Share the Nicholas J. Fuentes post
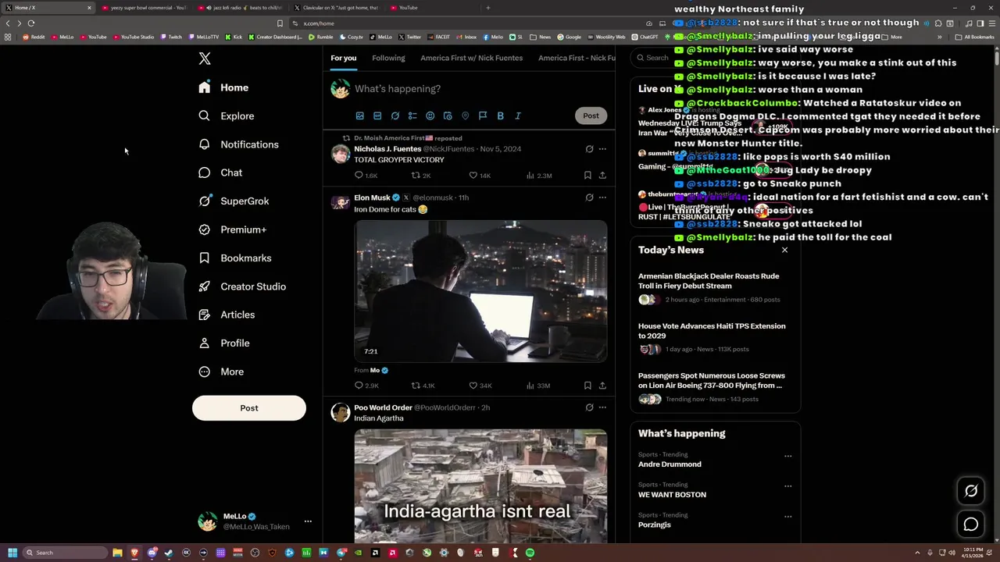 click(602, 176)
